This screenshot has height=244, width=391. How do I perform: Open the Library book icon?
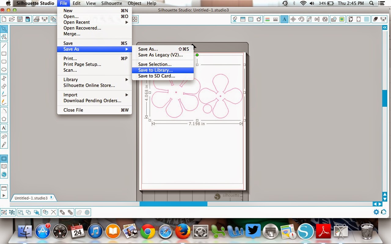(4, 167)
